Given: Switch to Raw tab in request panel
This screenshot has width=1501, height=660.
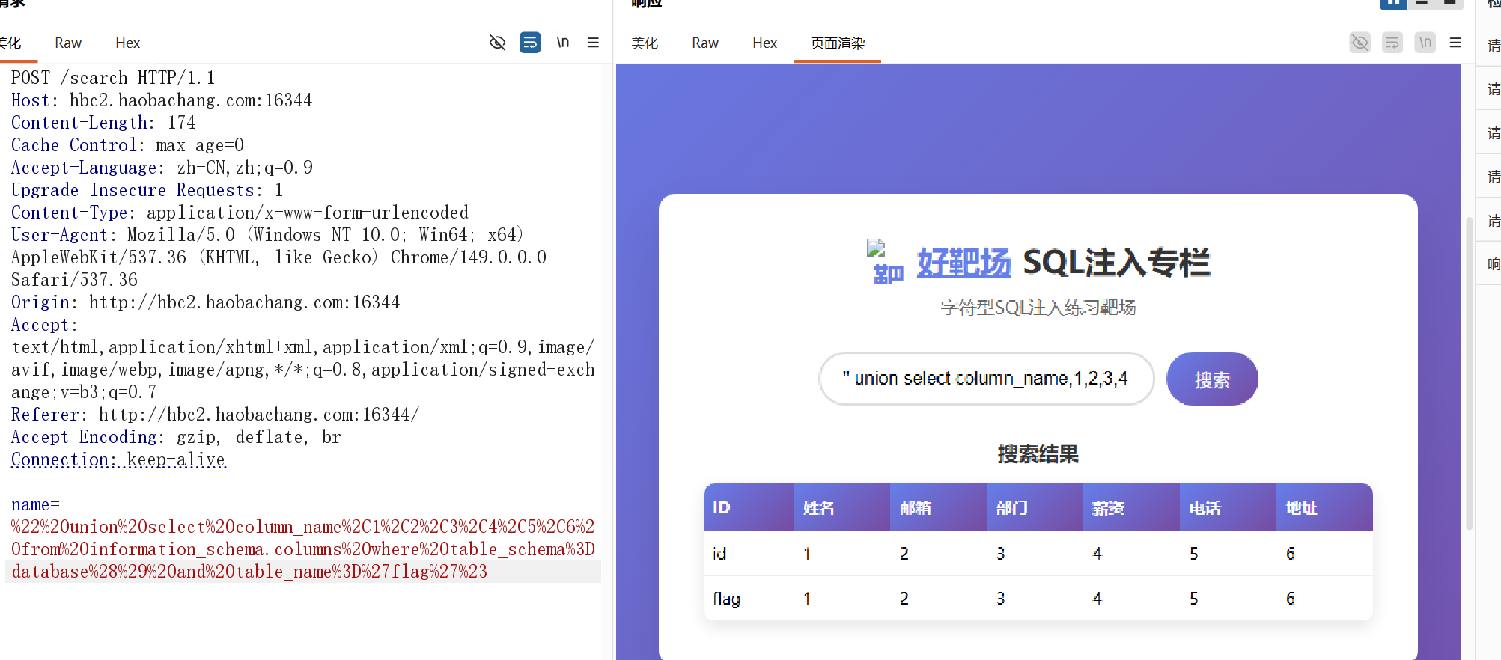Looking at the screenshot, I should pos(68,43).
